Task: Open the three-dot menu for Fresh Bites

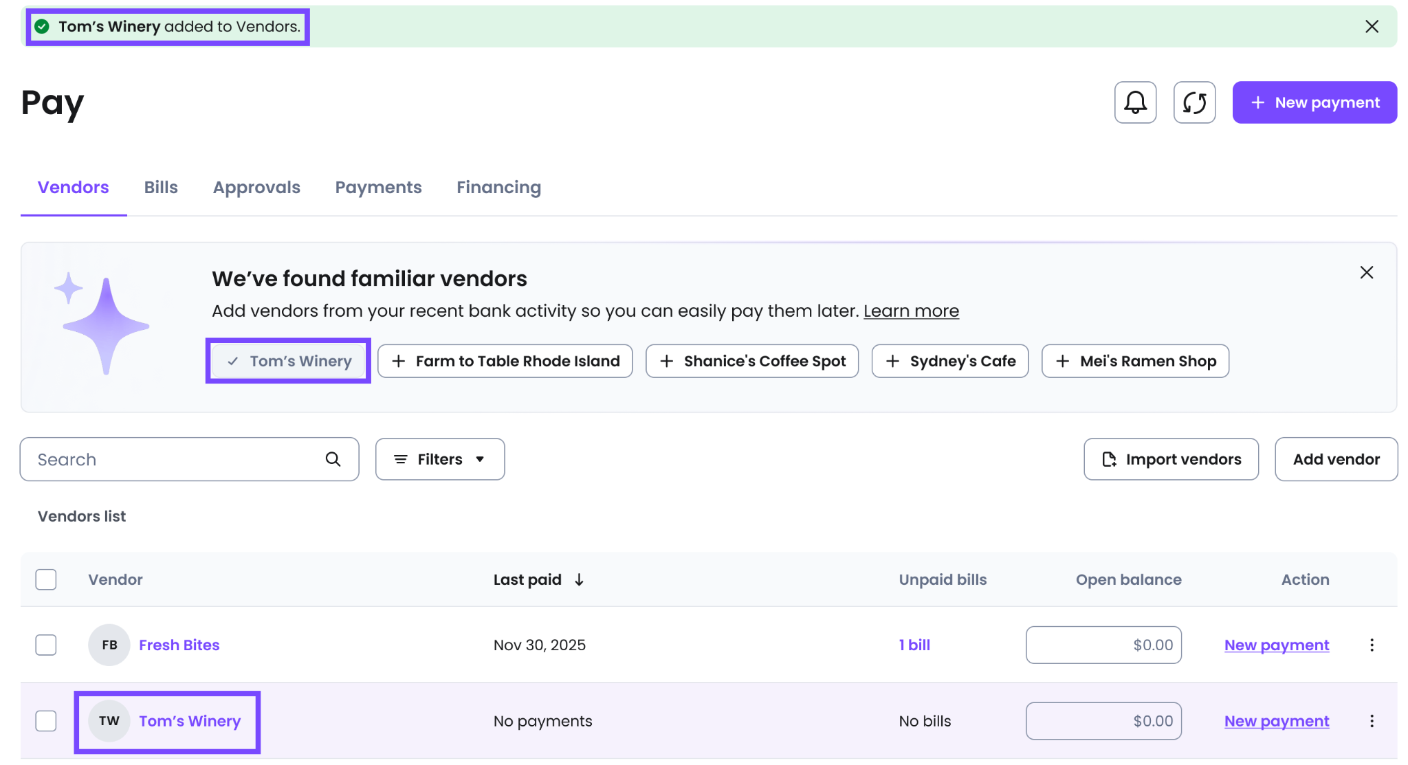Action: (x=1372, y=645)
